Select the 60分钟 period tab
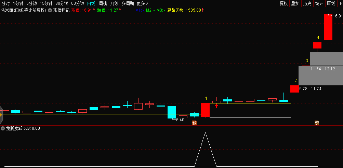The image size is (343, 168). 77,3
